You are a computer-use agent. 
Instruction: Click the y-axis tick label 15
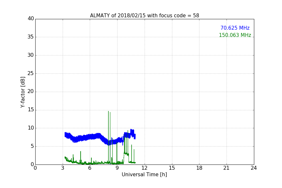[31, 110]
